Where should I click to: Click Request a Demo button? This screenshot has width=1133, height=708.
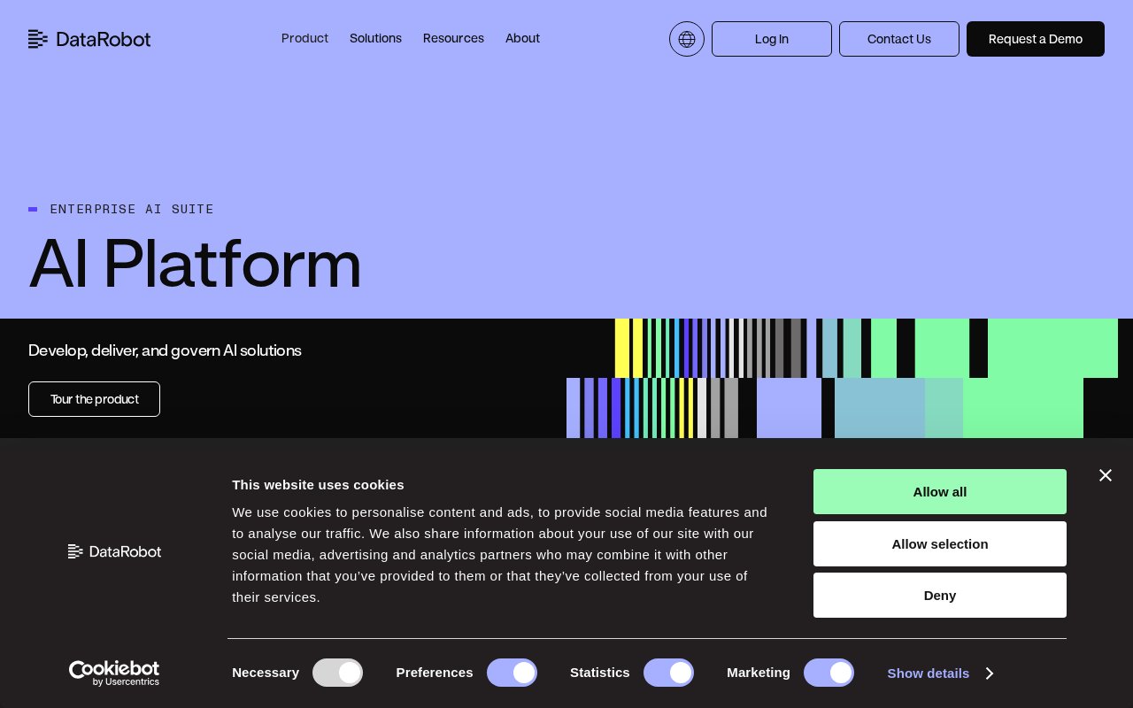click(1036, 39)
